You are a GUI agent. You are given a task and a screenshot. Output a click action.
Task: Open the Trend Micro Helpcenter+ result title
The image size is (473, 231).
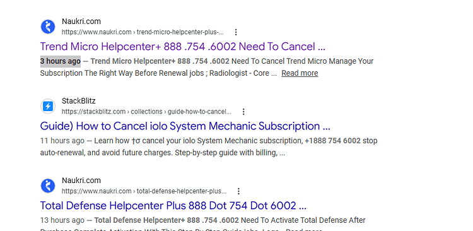point(182,47)
